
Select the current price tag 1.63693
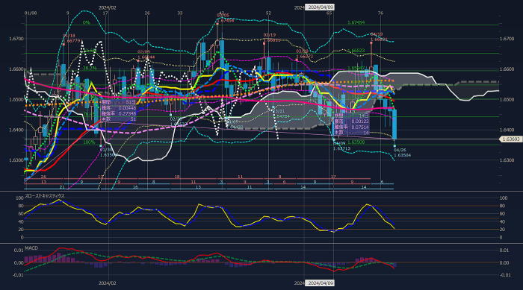pos(511,139)
